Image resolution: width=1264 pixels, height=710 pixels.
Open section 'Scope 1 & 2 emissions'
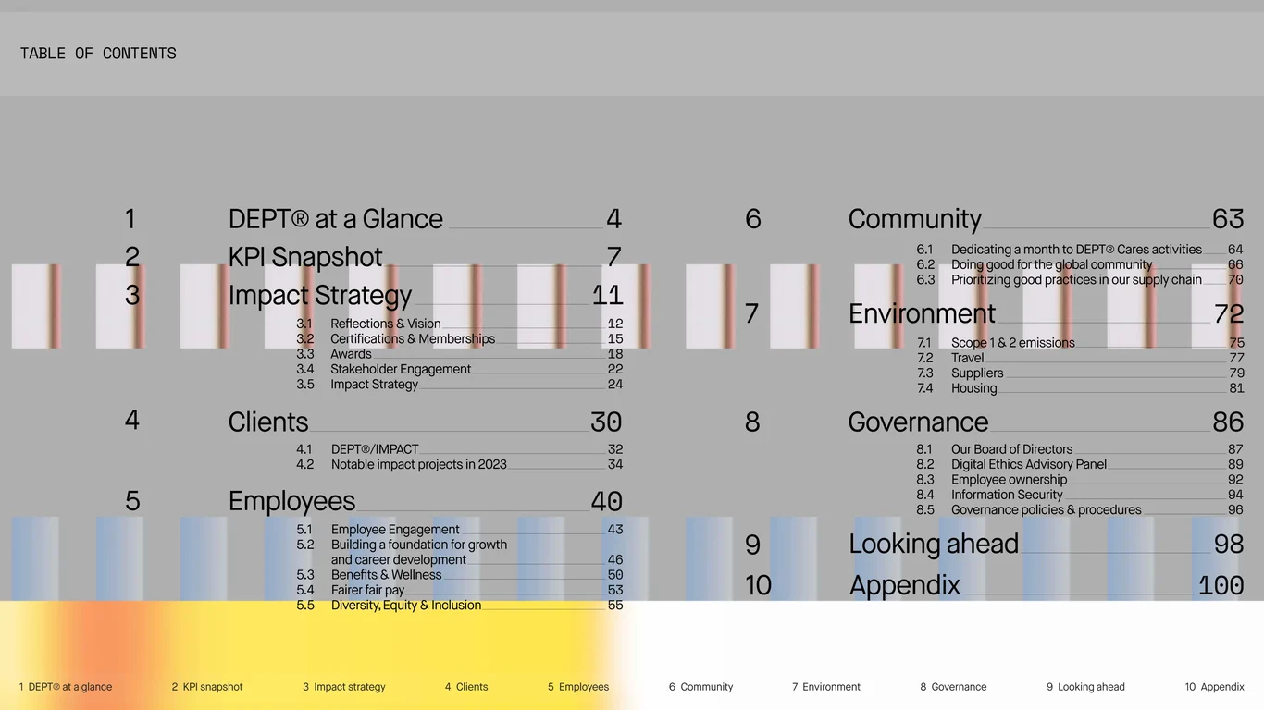point(1013,343)
